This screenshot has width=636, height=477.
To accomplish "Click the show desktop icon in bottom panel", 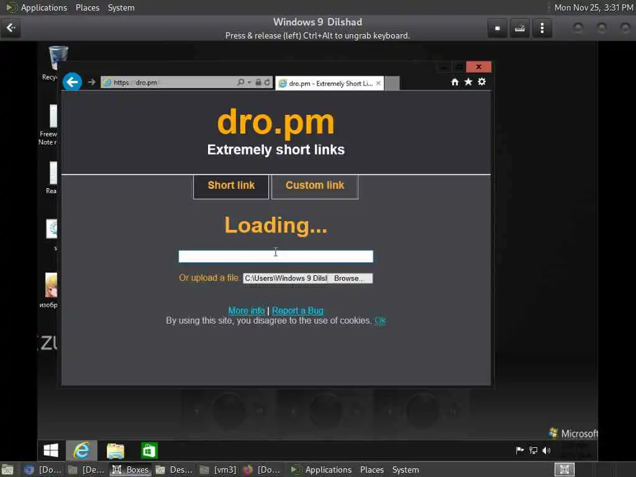I will coord(7,470).
